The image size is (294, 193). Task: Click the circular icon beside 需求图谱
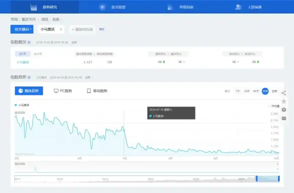pyautogui.click(x=102, y=7)
